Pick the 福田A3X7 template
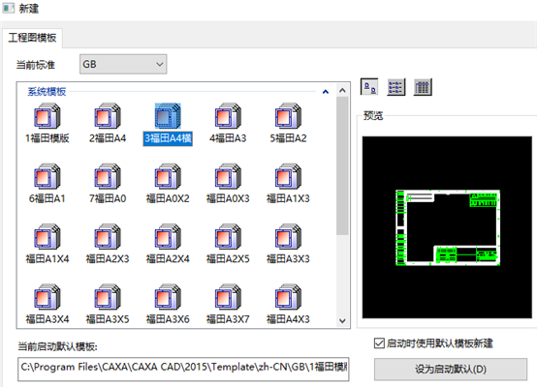537x387 pixels. (x=228, y=297)
